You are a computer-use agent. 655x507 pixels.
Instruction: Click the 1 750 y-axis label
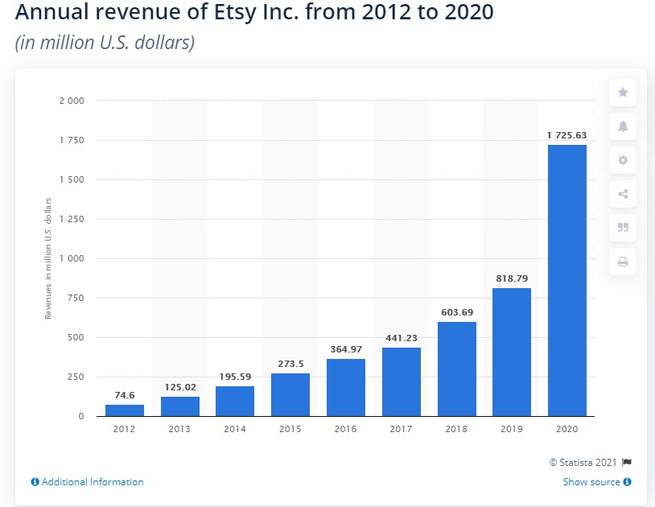72,140
